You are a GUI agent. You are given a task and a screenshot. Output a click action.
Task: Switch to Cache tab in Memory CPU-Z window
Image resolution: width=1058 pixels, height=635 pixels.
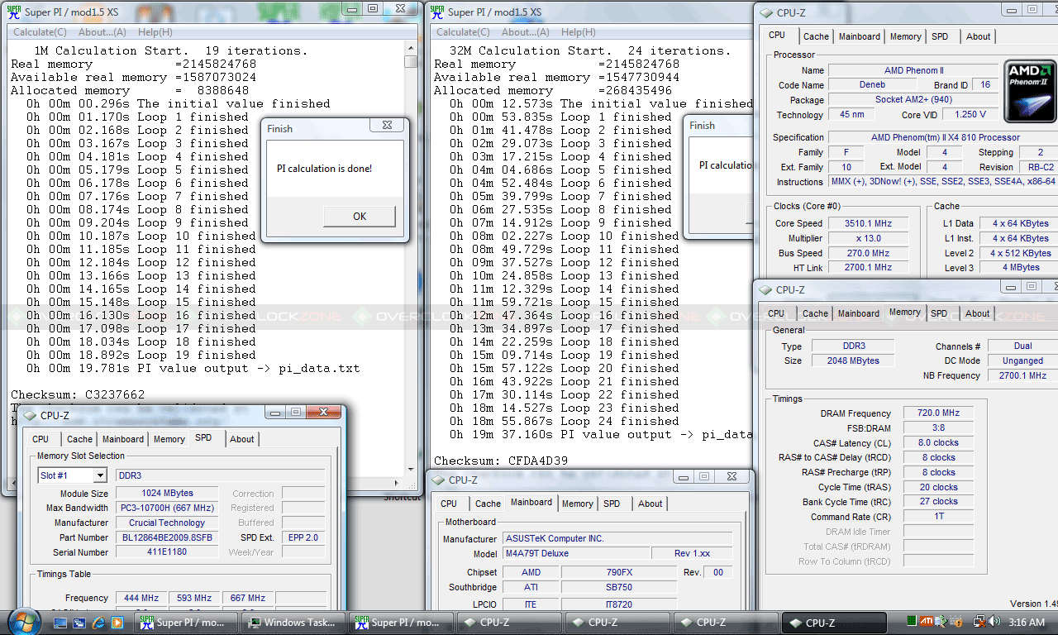pos(815,313)
